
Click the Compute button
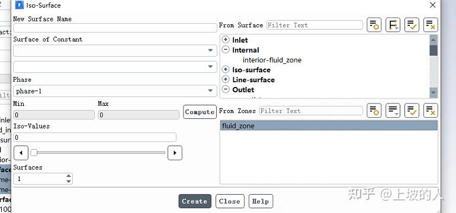click(x=200, y=112)
